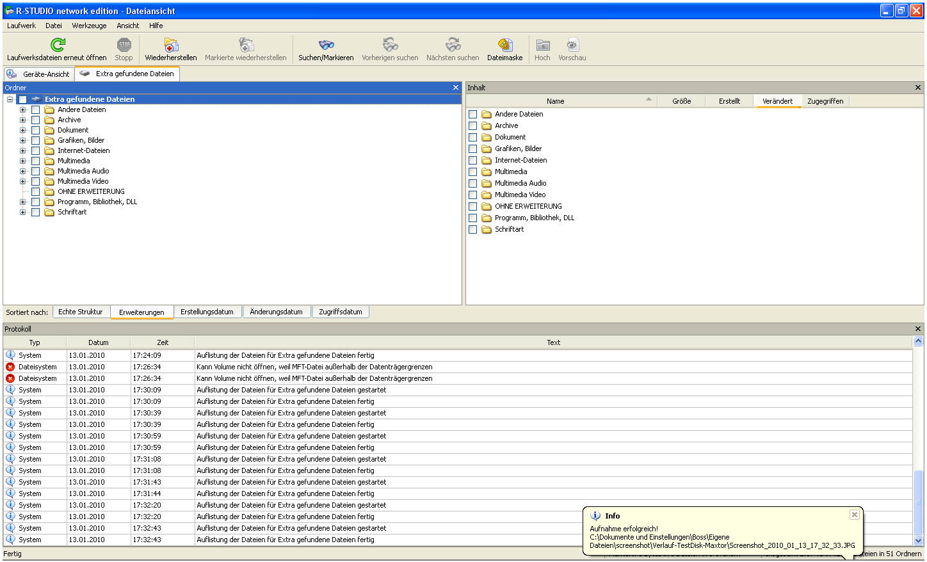Switch to the Geräte-Ansicht tab

pos(39,74)
